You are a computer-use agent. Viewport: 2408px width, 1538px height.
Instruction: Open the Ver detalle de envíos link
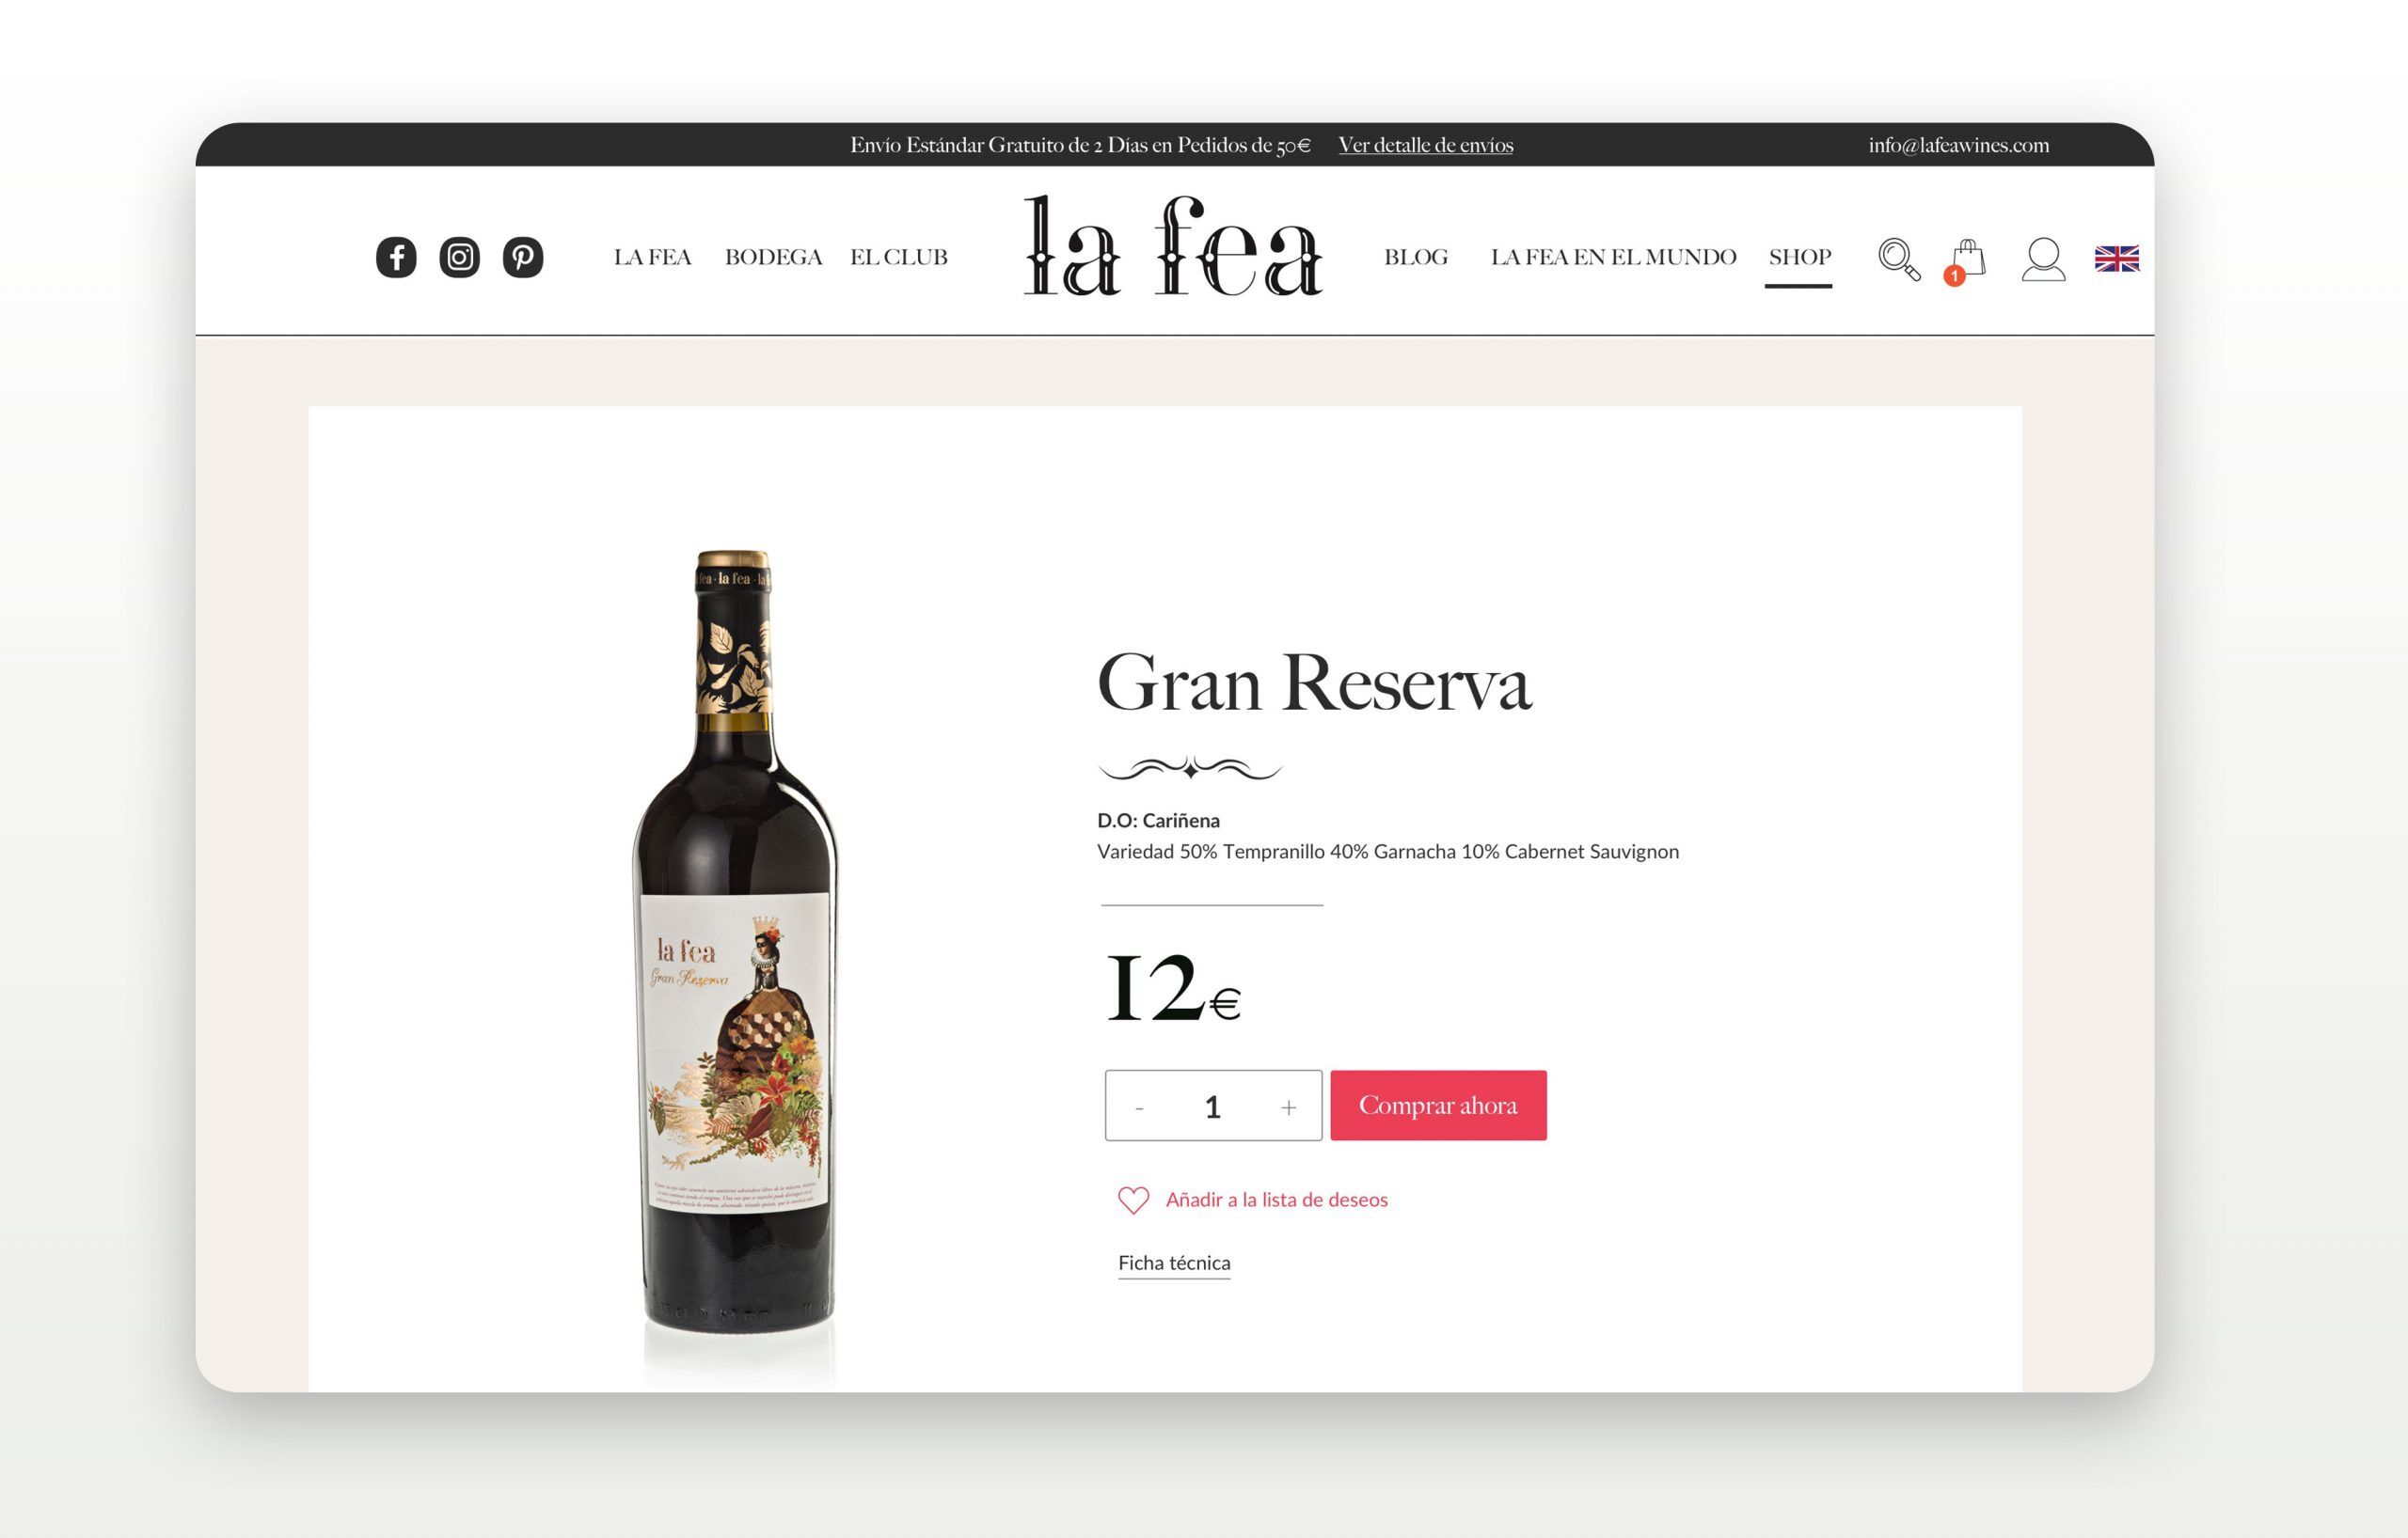1425,145
